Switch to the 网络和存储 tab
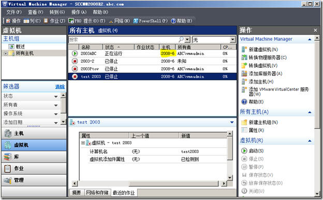The image size is (323, 200). coord(97,193)
